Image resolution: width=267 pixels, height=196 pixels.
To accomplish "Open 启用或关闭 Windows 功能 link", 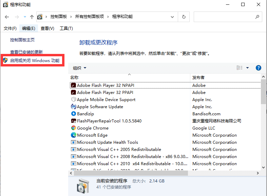I will 35,60.
